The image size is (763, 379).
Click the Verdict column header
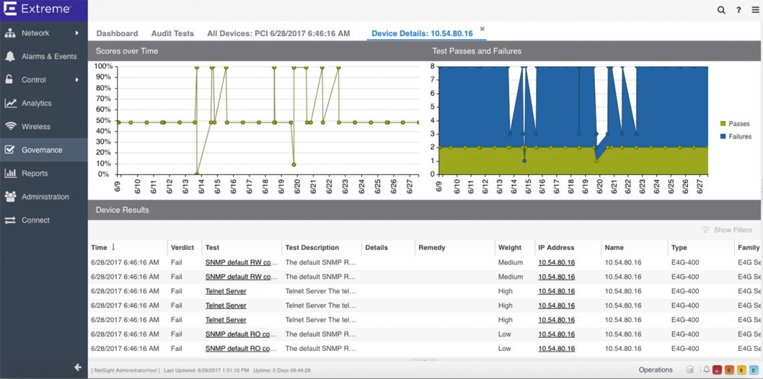coord(183,247)
